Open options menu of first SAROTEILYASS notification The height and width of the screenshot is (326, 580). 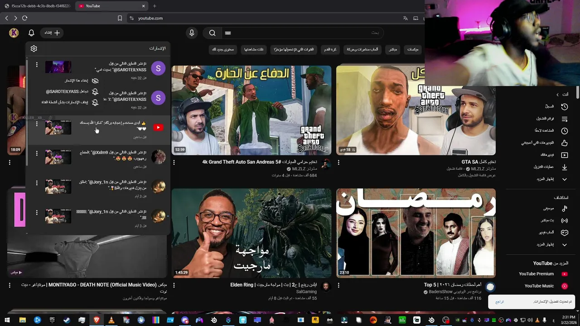coord(37,65)
